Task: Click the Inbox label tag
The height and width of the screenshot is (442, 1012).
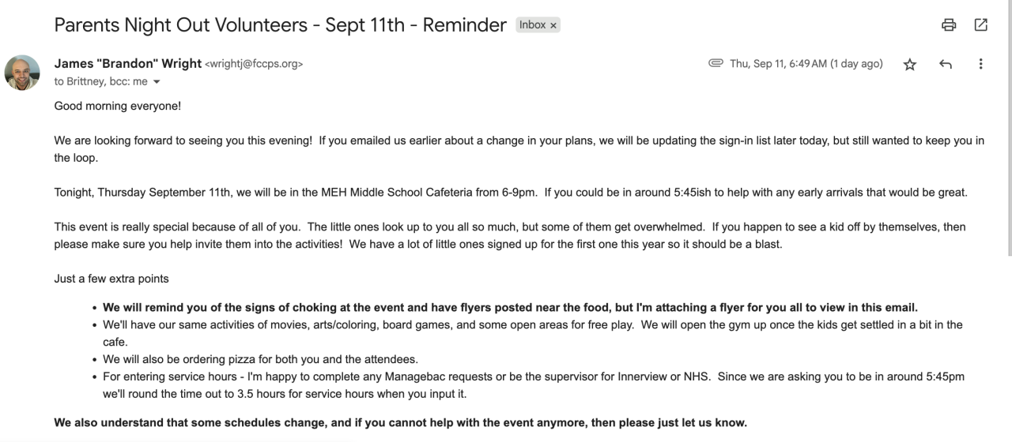Action: pos(532,25)
